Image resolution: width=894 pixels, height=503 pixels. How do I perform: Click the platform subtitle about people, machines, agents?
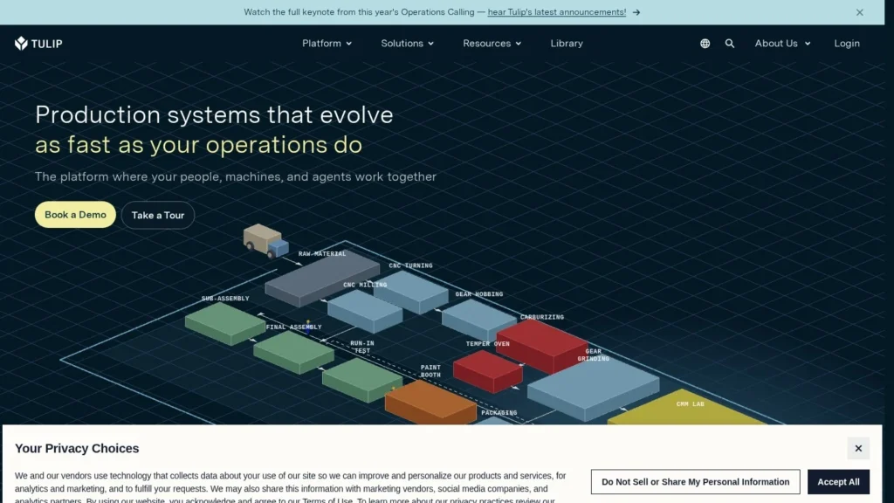236,176
